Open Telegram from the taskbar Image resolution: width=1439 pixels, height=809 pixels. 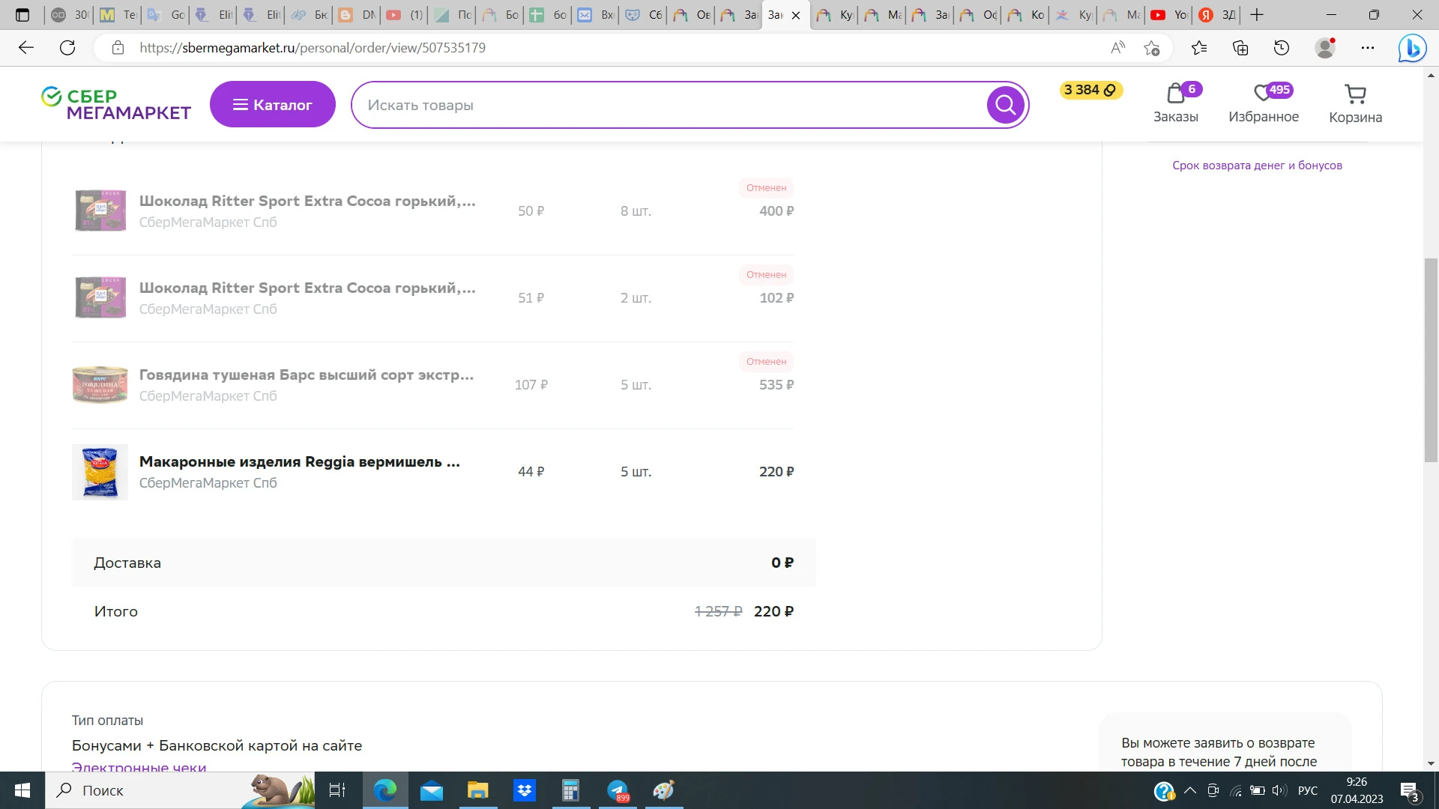(618, 790)
